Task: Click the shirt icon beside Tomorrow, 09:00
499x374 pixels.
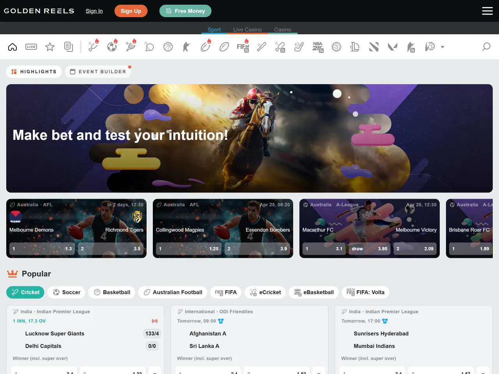Action: point(221,321)
